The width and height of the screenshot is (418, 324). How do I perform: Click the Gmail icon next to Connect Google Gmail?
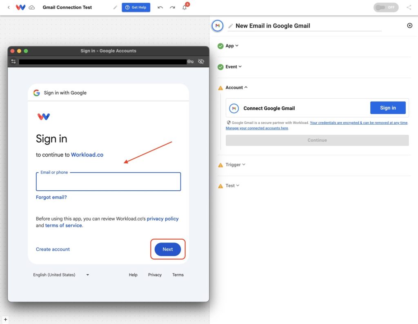[x=234, y=108]
